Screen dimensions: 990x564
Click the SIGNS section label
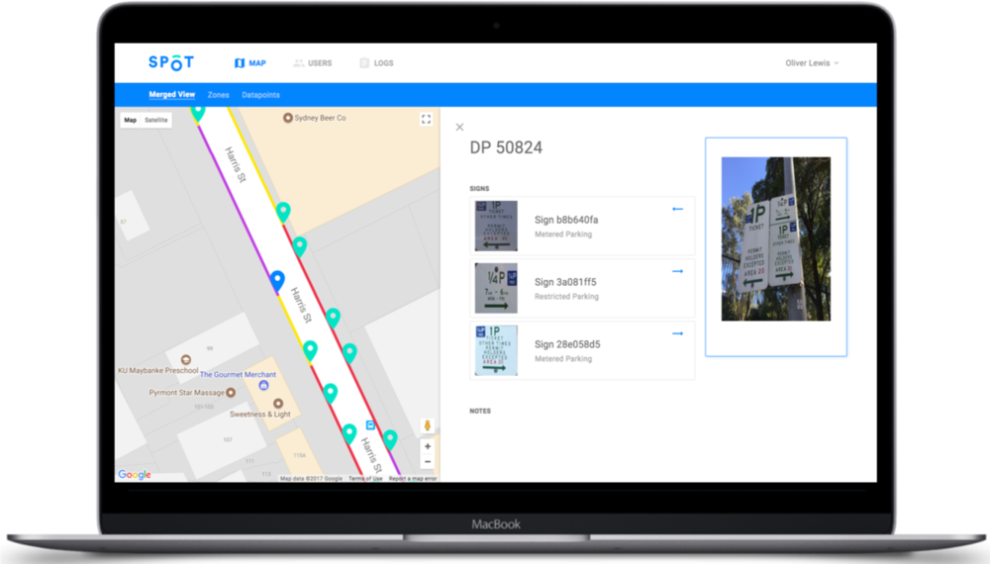pyautogui.click(x=479, y=189)
